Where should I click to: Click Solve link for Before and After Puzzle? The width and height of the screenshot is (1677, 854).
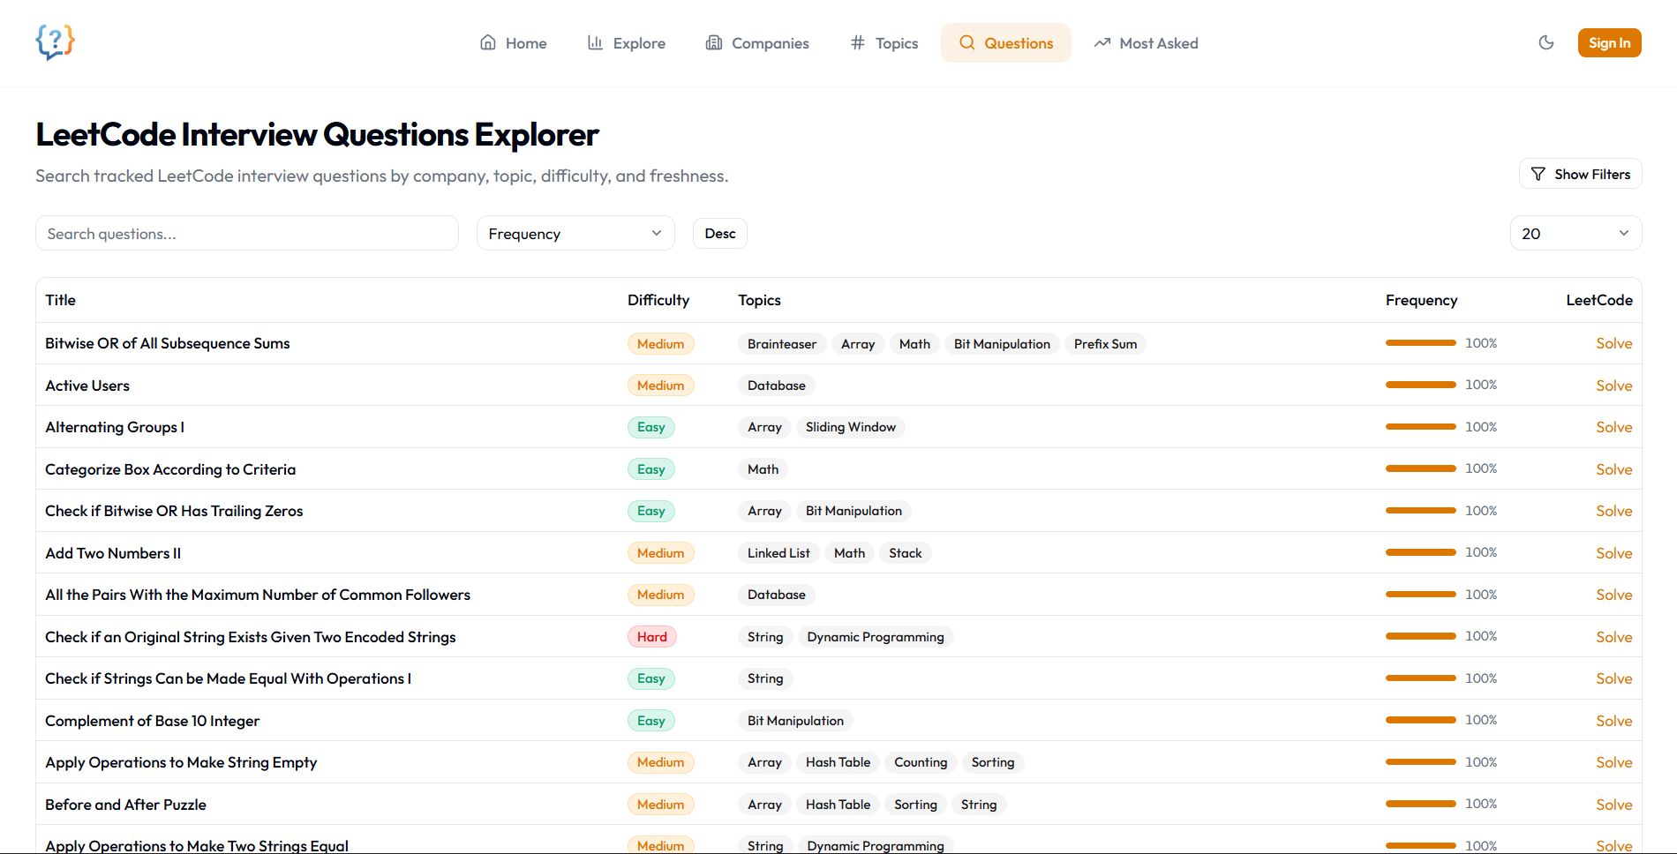[x=1613, y=805]
